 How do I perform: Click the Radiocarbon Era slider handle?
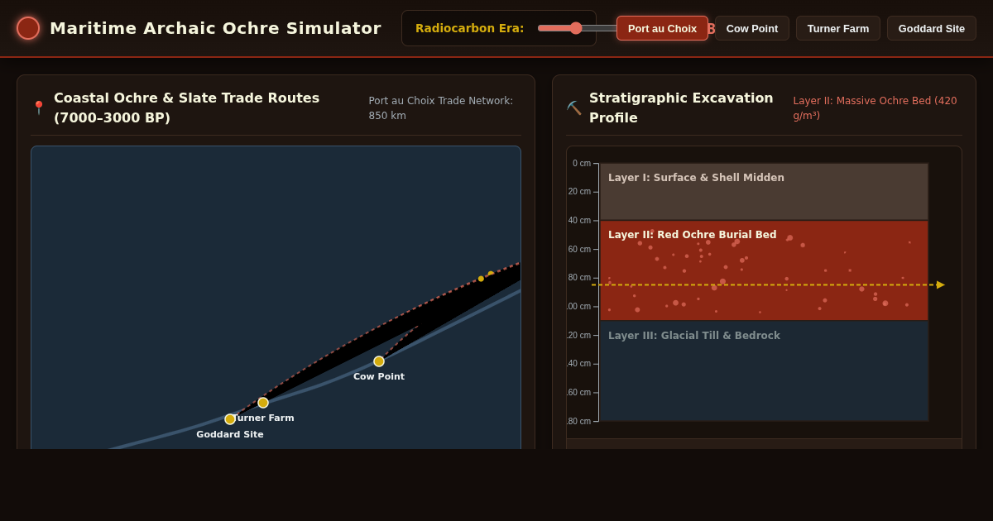(576, 28)
